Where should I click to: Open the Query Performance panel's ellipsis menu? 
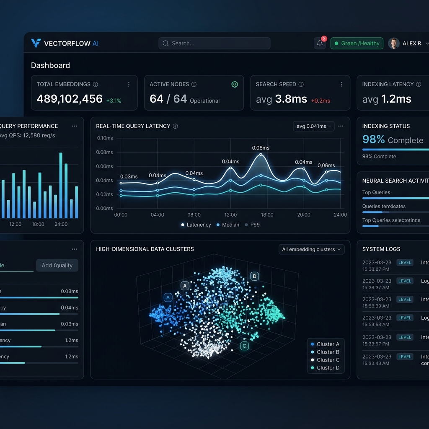75,126
